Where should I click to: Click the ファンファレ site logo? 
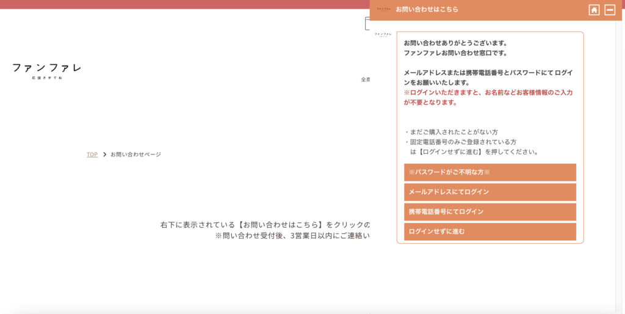pos(47,71)
